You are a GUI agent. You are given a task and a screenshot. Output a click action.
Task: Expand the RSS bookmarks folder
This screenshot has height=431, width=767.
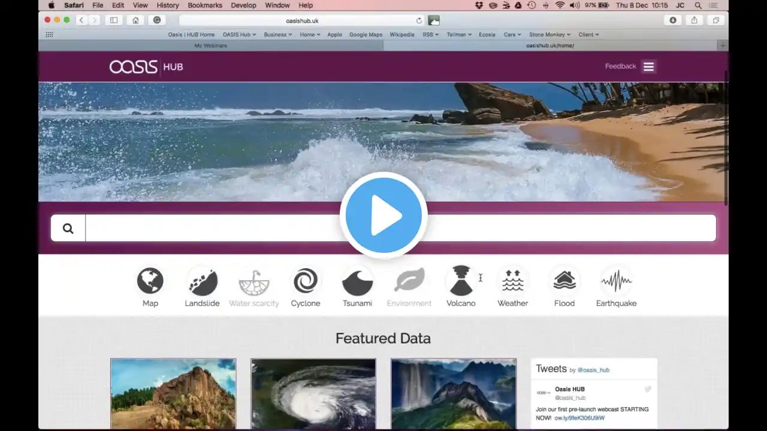pos(430,35)
